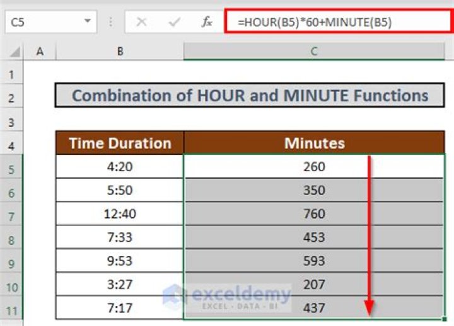Click the title cell Combination of HOUR and MINUTE
454x326 pixels.
pyautogui.click(x=250, y=96)
